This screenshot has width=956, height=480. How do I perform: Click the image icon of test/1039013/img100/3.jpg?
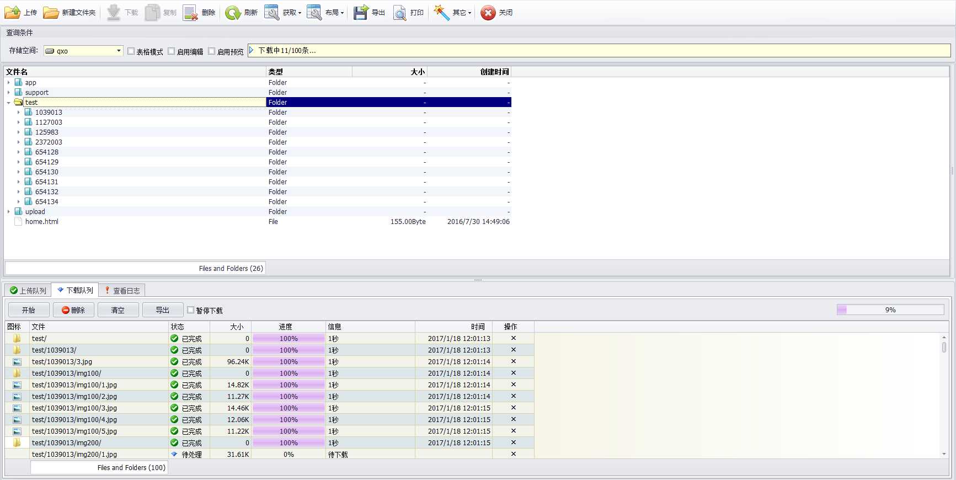[x=17, y=408]
